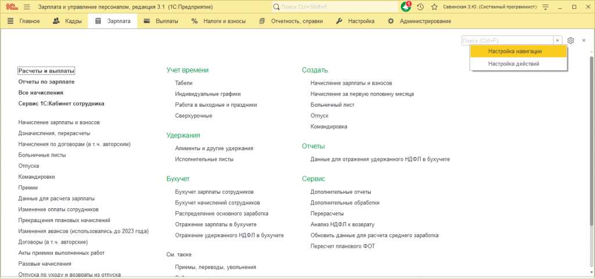Viewport: 595px width, 279px height.
Task: Open Договоры (в т.ч. авторские)
Action: point(53,242)
